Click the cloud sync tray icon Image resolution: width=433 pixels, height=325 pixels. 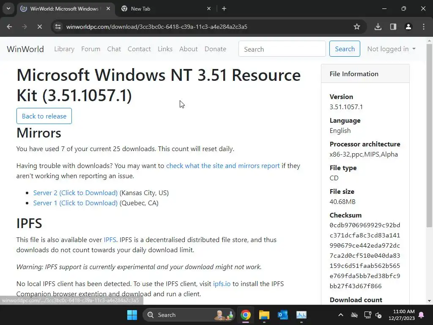(354, 315)
